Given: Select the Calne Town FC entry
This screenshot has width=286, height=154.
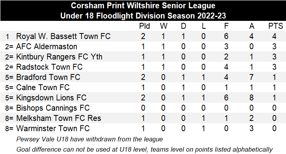Looking at the screenshot, I should tap(43, 87).
